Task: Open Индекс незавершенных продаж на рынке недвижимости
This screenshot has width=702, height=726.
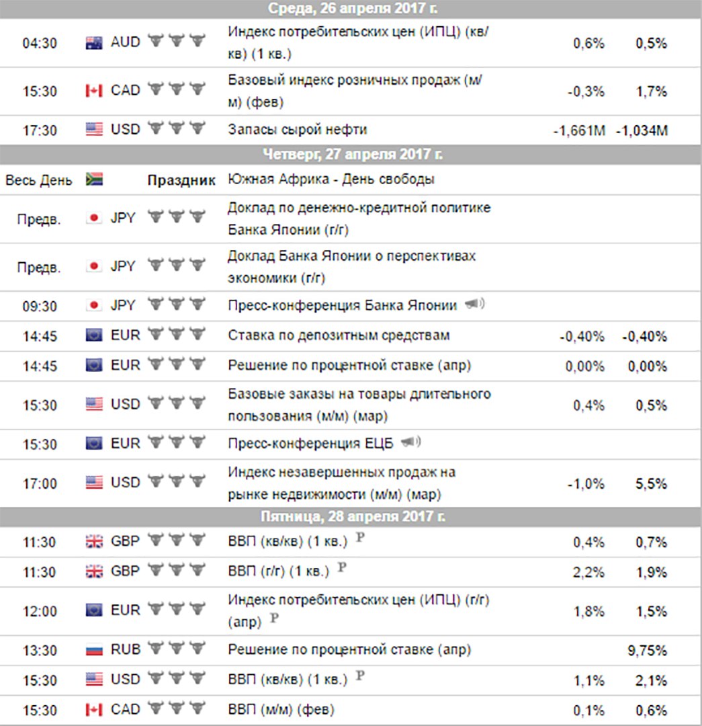Action: tap(341, 483)
